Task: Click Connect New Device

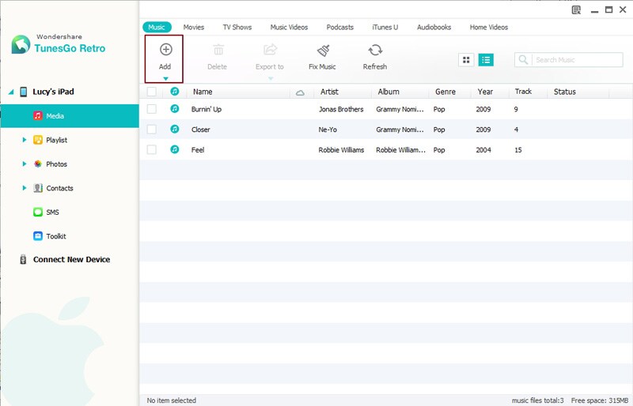Action: 71,259
